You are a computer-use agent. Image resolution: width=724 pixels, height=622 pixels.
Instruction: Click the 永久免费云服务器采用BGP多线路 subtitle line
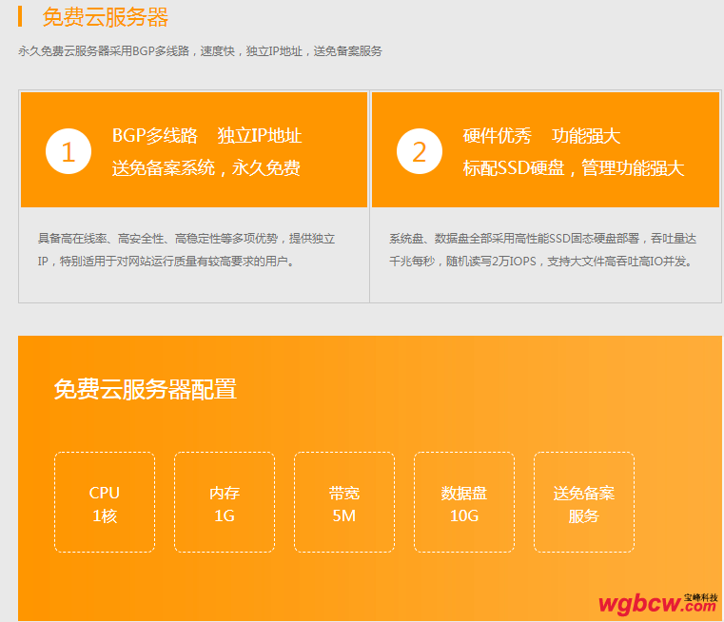[x=200, y=50]
